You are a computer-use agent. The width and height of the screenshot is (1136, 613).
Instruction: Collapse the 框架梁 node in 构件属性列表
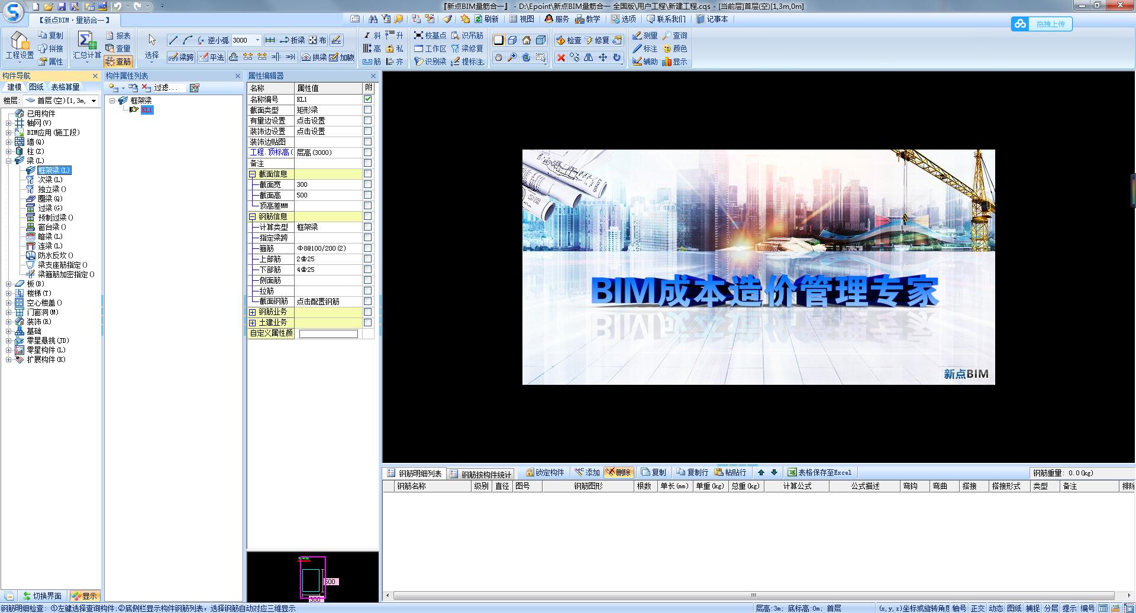[x=112, y=100]
